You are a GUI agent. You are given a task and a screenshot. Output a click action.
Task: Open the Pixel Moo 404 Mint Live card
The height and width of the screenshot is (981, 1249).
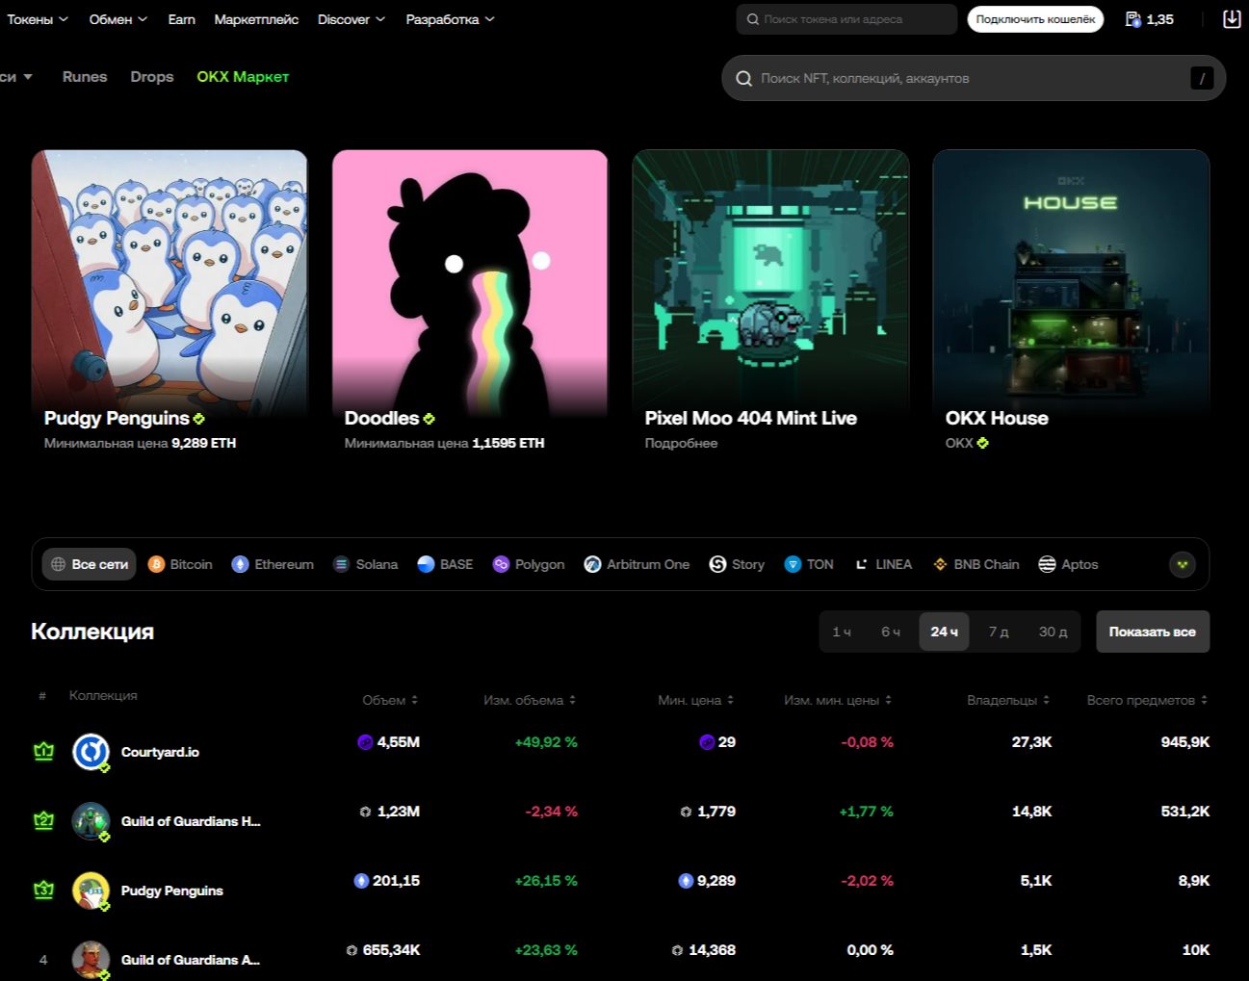pos(770,301)
